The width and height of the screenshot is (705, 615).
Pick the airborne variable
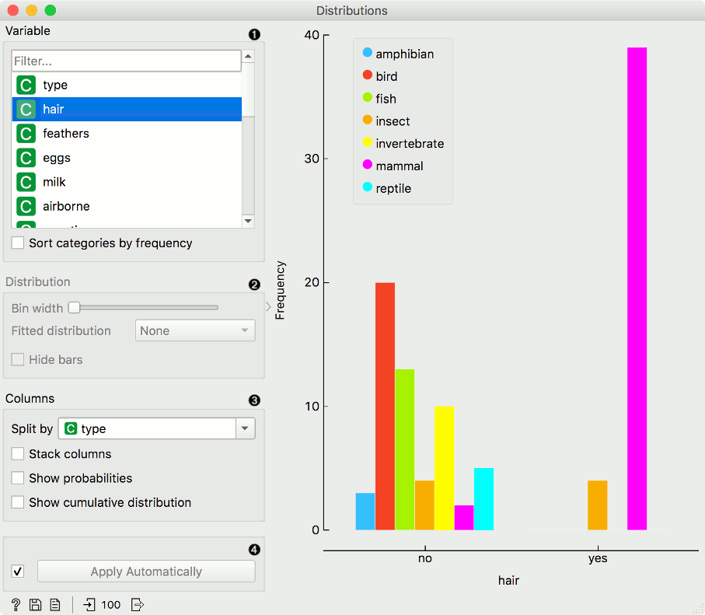pyautogui.click(x=127, y=207)
